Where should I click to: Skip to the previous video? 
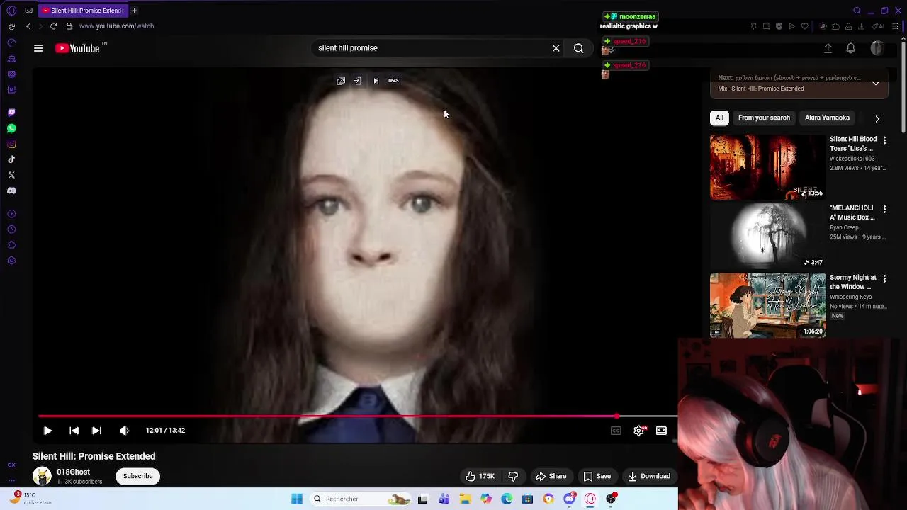click(x=74, y=431)
